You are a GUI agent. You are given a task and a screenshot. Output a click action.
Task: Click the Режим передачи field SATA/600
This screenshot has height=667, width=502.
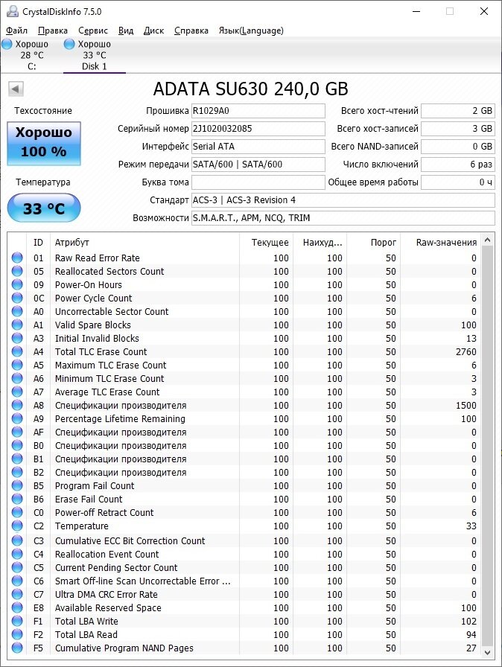tap(258, 165)
